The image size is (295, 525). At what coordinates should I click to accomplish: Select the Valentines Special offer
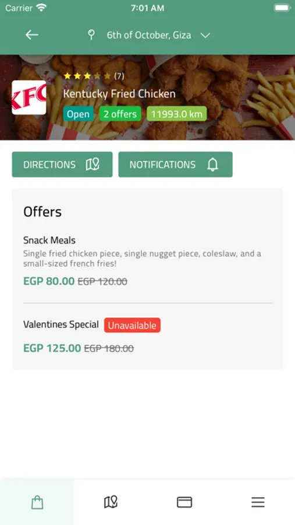point(148,336)
